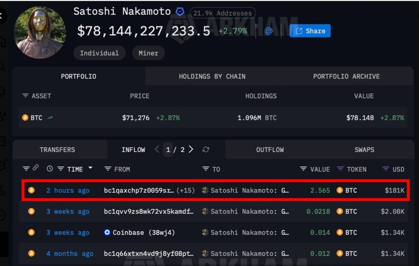Click the $181K USD amount
The image size is (419, 266).
(395, 190)
